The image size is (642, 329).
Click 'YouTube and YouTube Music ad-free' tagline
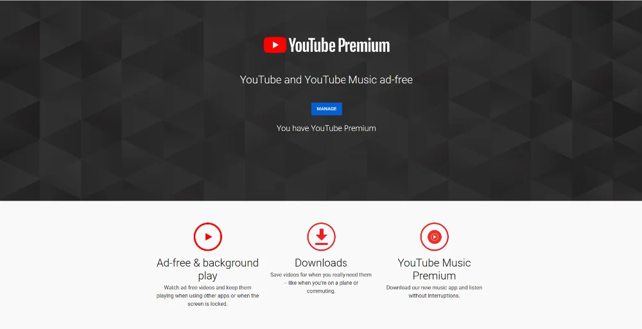[326, 80]
